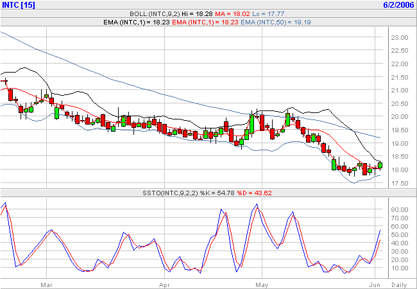Click the 50.00 stochastic axis label
417x289 pixels.
[x=400, y=234]
